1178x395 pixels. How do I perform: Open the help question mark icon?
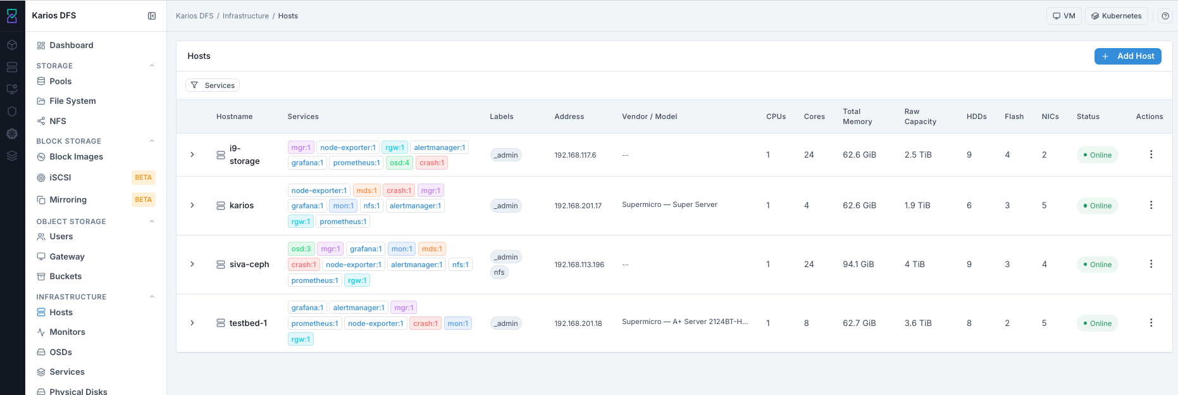1165,16
